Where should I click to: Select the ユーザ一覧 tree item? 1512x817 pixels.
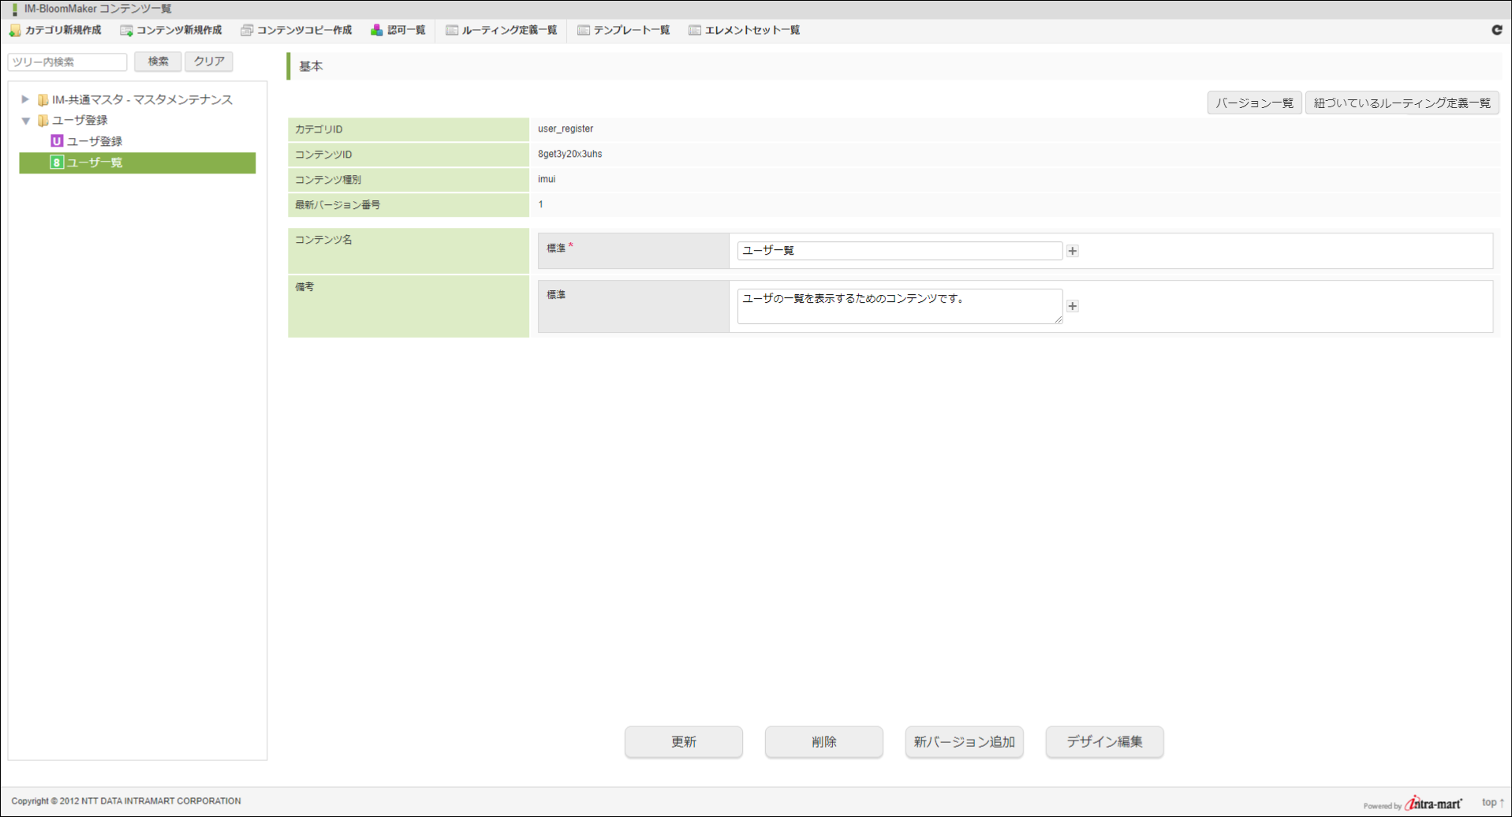[137, 162]
